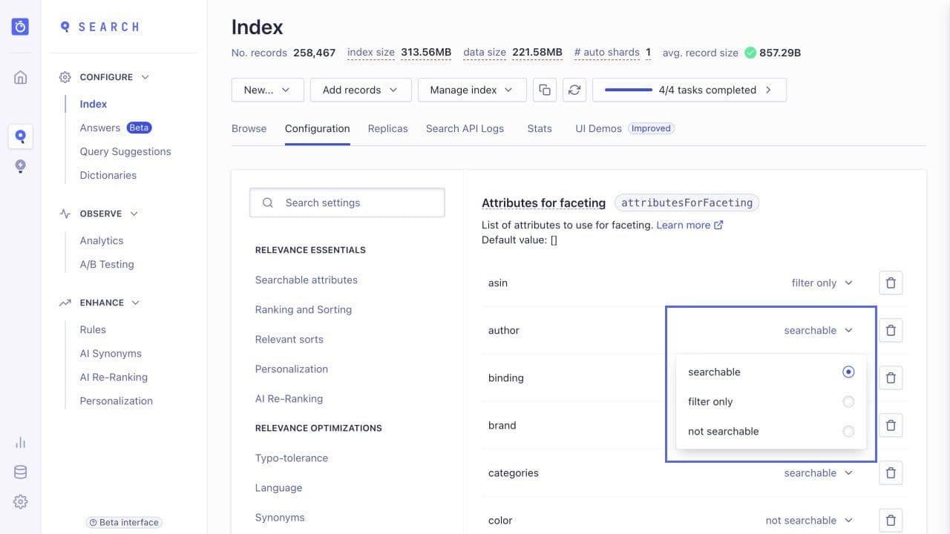Delete the categories attribute with trash icon

[891, 472]
